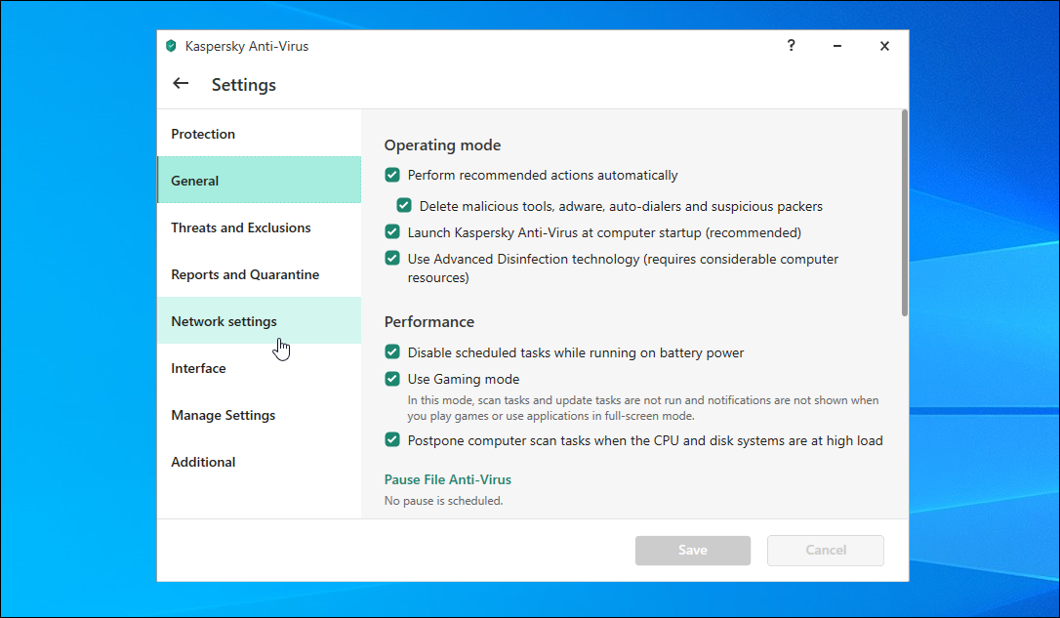Turn off Use Gaming mode checkbox
This screenshot has width=1060, height=618.
pyautogui.click(x=392, y=379)
